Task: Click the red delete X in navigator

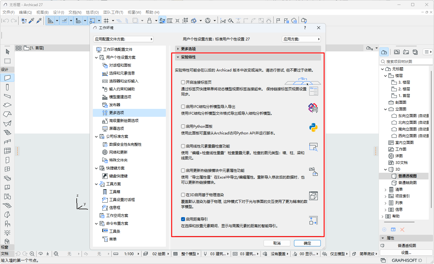Action: coord(402,230)
